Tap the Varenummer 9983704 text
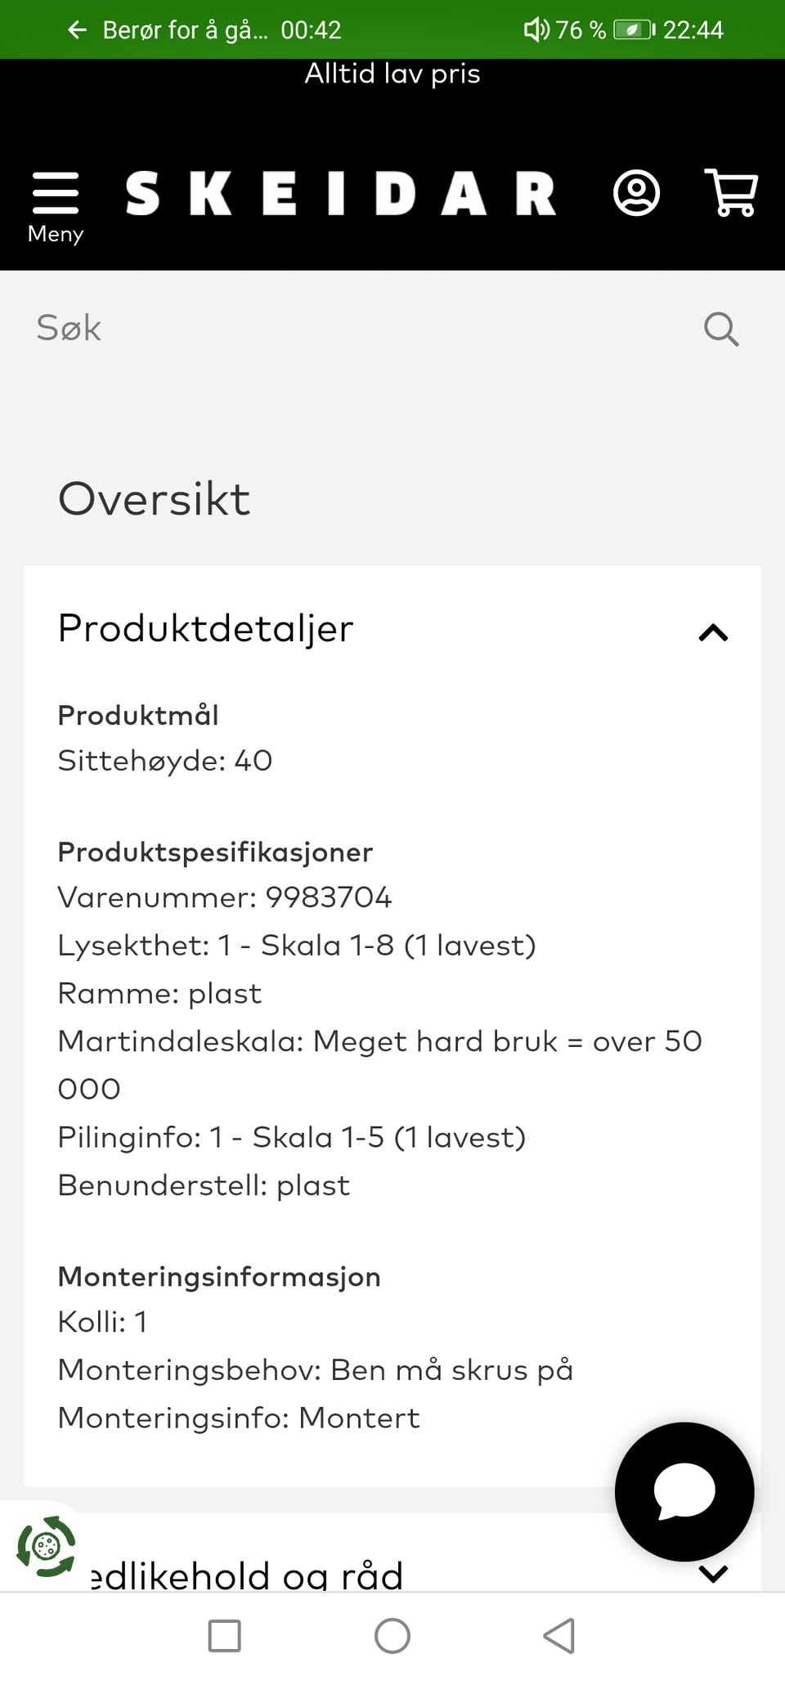This screenshot has width=785, height=1681. [225, 897]
